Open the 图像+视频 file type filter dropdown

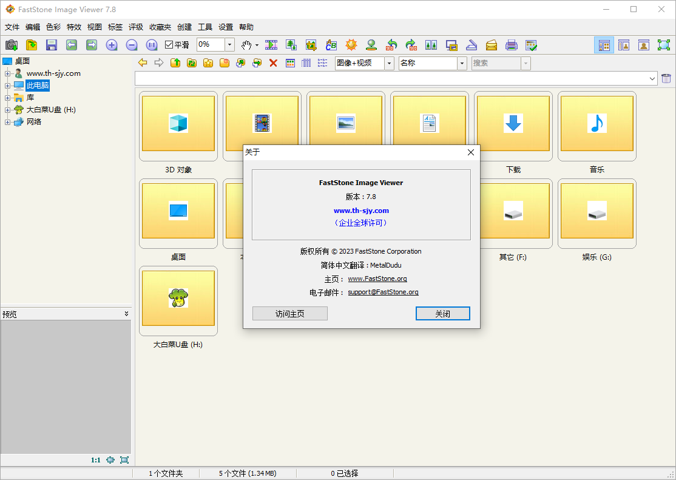(x=390, y=63)
